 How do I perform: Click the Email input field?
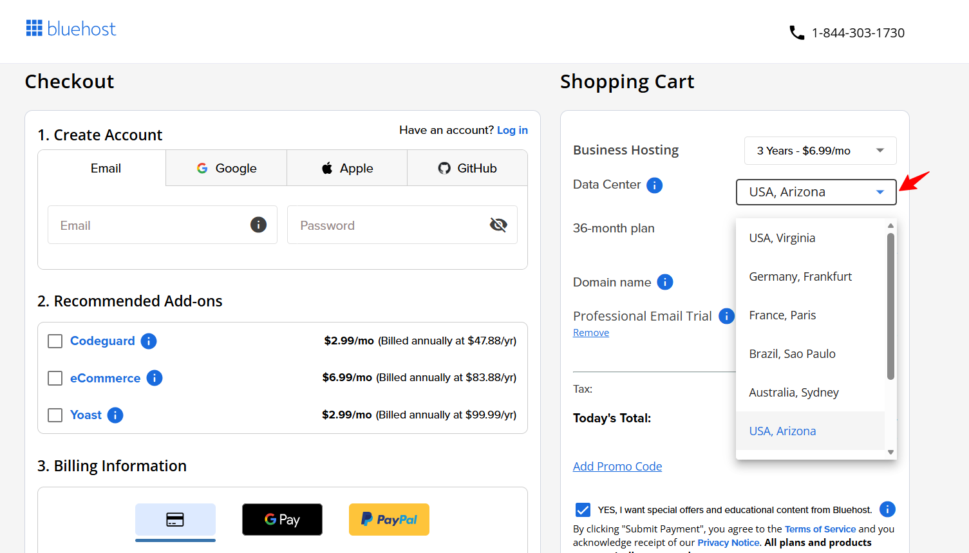click(x=162, y=225)
